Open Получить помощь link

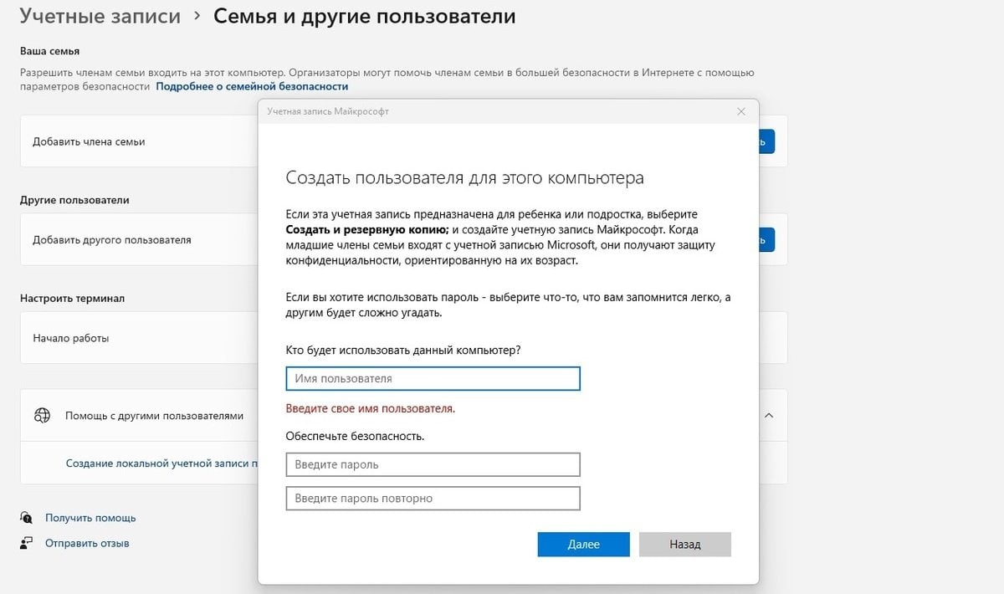(x=90, y=518)
